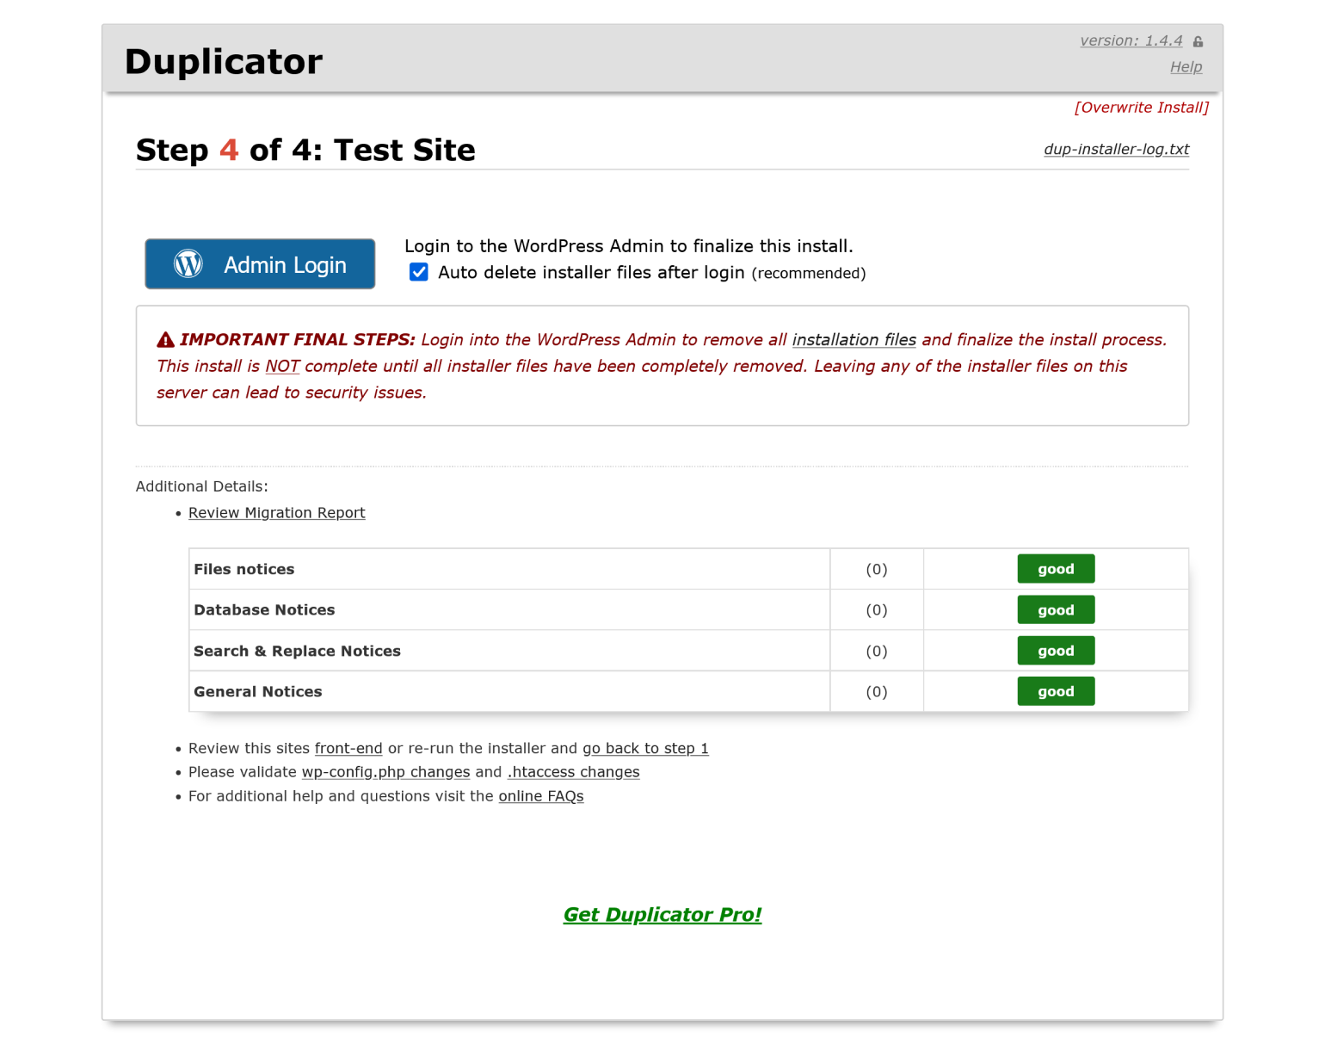Open wp-config.php changes link
Image resolution: width=1325 pixels, height=1057 pixels.
click(385, 772)
